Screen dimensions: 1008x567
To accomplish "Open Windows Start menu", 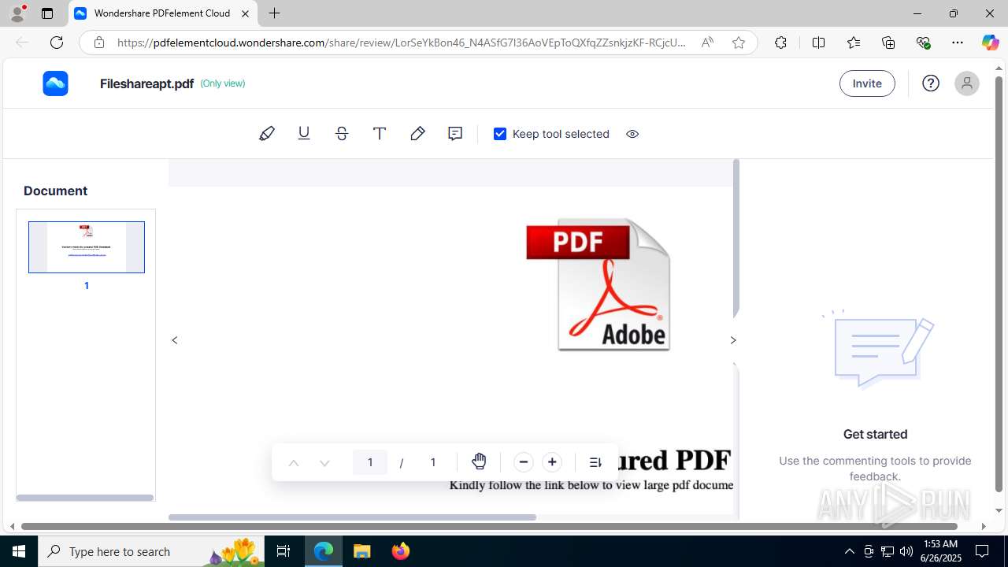I will pyautogui.click(x=19, y=551).
